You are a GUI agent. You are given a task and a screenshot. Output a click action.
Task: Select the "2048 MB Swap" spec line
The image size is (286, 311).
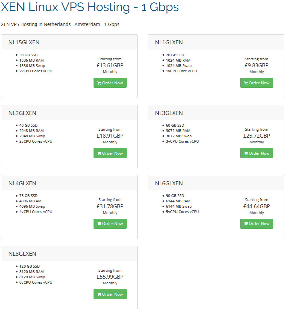coord(32,136)
